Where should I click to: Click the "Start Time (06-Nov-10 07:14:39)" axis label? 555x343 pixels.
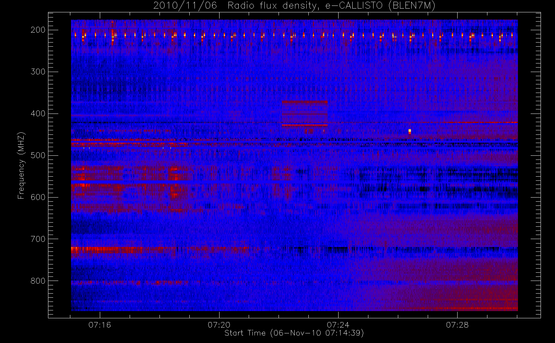[x=294, y=333]
